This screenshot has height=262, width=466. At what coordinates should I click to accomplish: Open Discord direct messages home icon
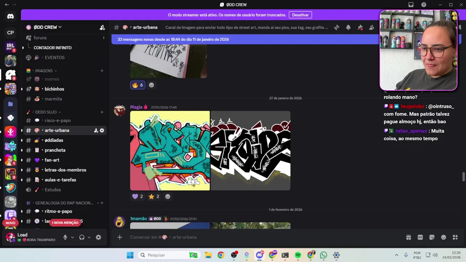(x=11, y=16)
